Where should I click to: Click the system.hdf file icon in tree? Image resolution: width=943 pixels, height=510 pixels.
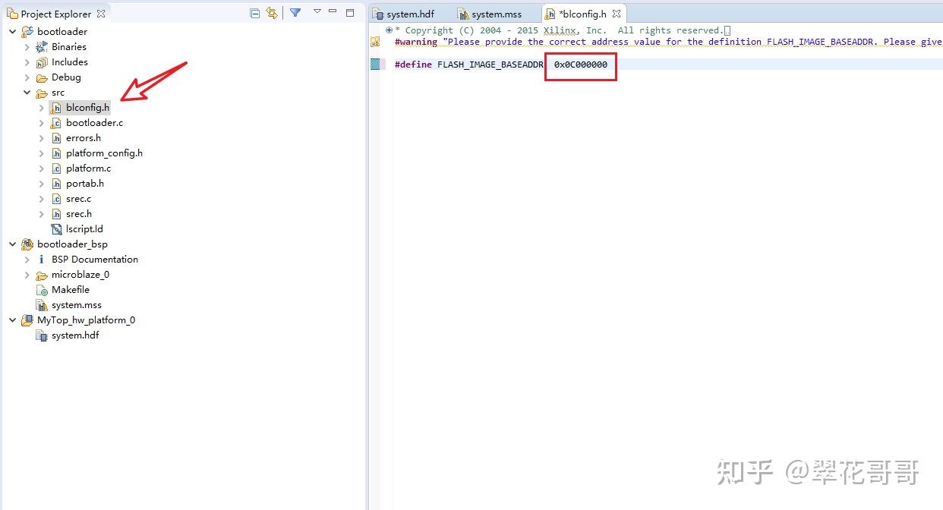click(x=42, y=335)
